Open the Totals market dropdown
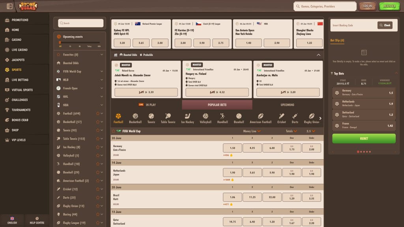 pyautogui.click(x=291, y=131)
